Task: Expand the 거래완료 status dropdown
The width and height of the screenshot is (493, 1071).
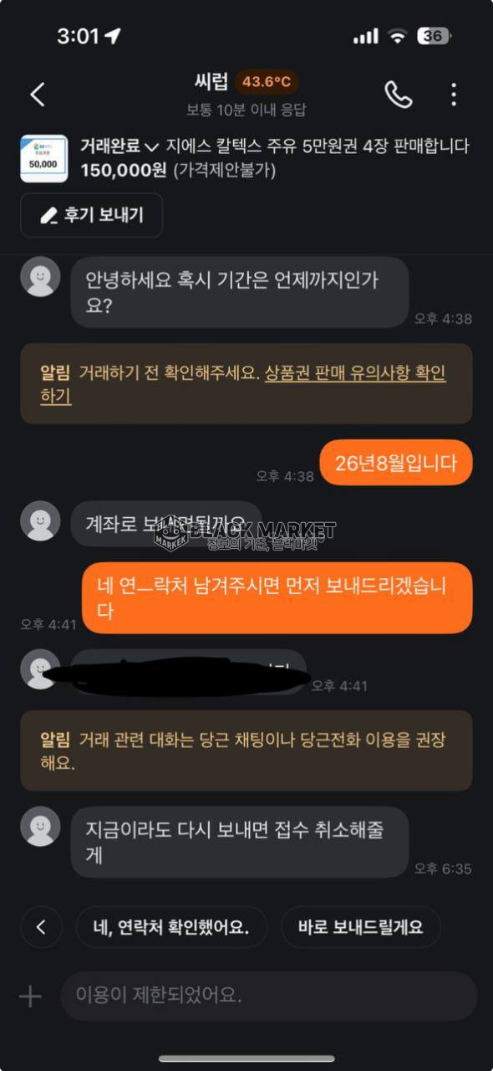Action: point(119,146)
